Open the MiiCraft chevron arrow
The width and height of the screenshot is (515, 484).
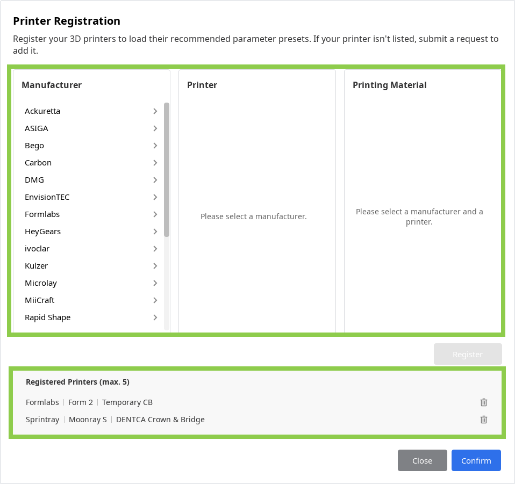(155, 300)
